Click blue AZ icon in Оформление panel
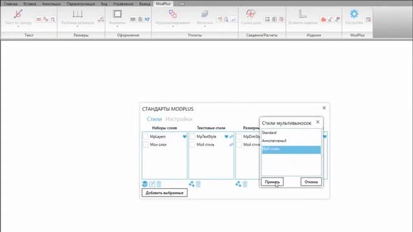413x232 pixels. pyautogui.click(x=147, y=19)
